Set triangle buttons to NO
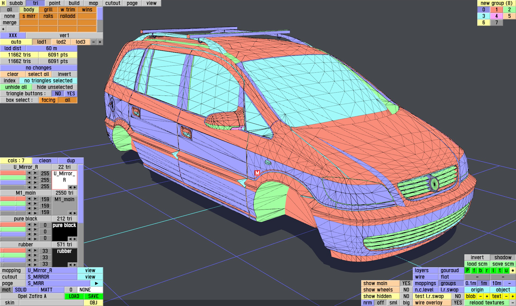 [x=58, y=94]
